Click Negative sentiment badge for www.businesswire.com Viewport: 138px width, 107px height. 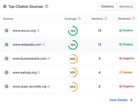127,58
